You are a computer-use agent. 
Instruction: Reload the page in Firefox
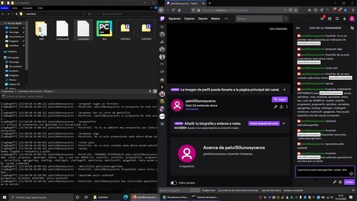point(173,10)
